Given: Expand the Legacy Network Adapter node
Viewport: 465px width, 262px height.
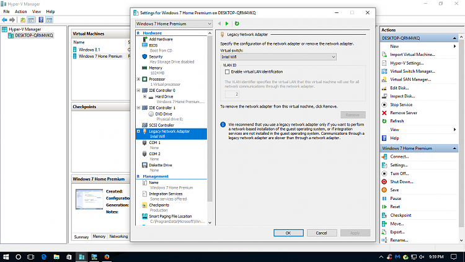Looking at the screenshot, I should point(138,131).
